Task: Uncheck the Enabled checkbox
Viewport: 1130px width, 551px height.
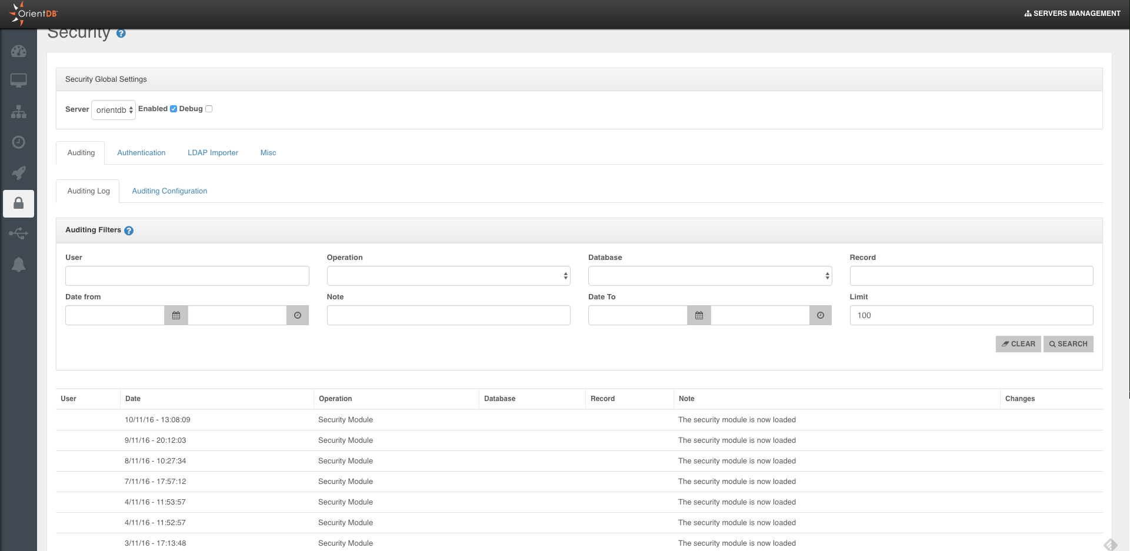Action: click(174, 109)
